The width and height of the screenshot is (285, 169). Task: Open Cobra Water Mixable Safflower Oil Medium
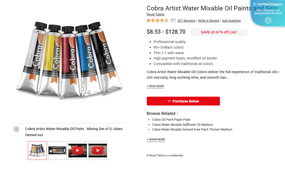183,125
